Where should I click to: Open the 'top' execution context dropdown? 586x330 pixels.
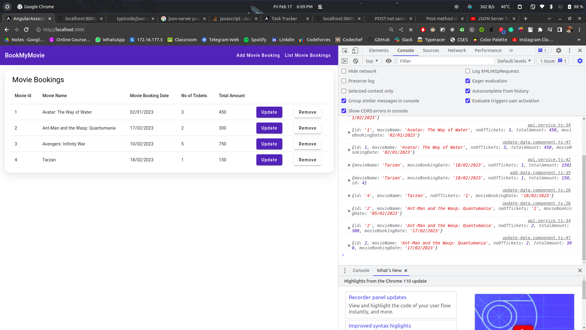coord(371,61)
